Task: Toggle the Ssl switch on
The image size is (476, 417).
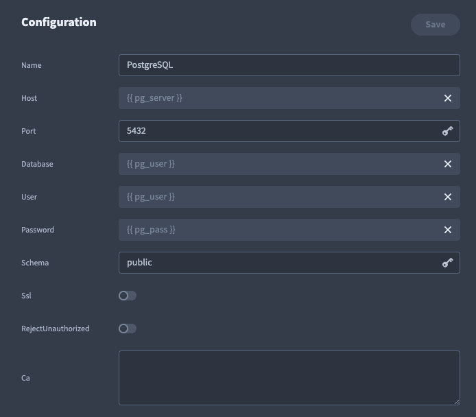Action: (128, 296)
